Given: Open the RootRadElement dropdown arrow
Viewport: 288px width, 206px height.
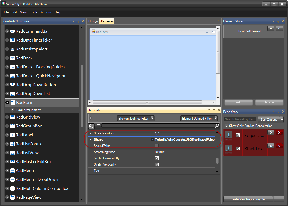Looking at the screenshot, I should [271, 28].
